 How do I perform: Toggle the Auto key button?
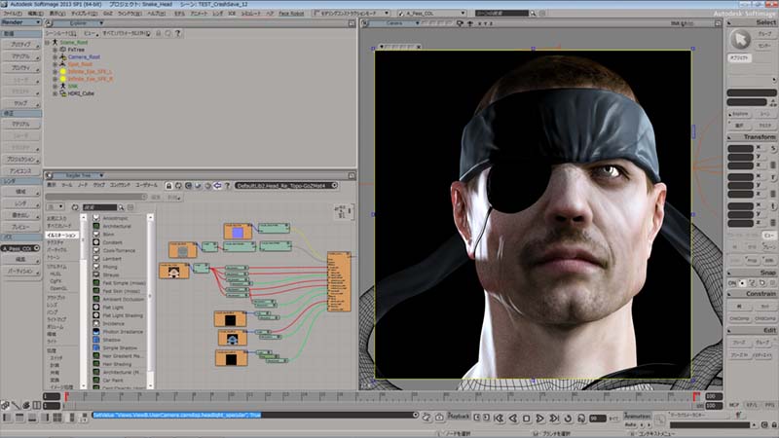point(630,424)
